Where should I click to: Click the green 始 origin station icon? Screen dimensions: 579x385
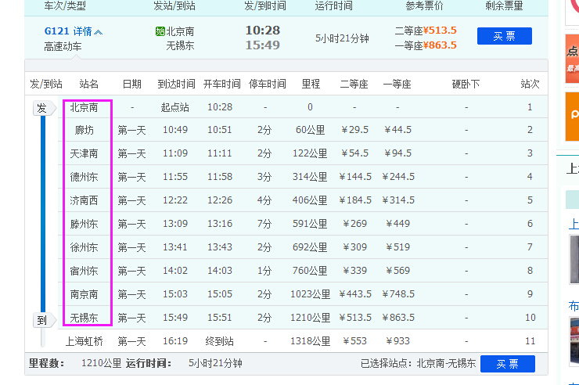(160, 31)
